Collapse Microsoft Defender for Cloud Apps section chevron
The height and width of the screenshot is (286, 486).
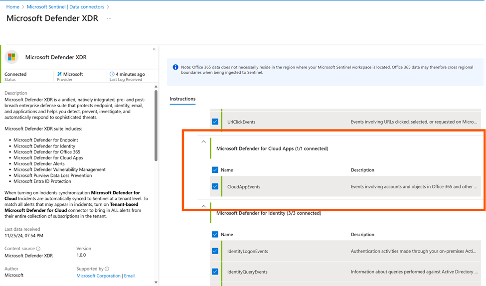click(x=204, y=142)
